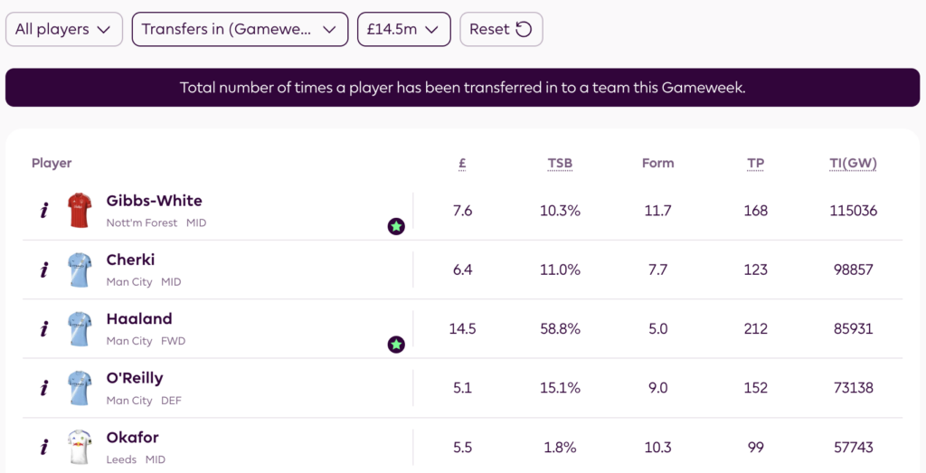The width and height of the screenshot is (926, 473).
Task: Reset the player filters
Action: (501, 29)
